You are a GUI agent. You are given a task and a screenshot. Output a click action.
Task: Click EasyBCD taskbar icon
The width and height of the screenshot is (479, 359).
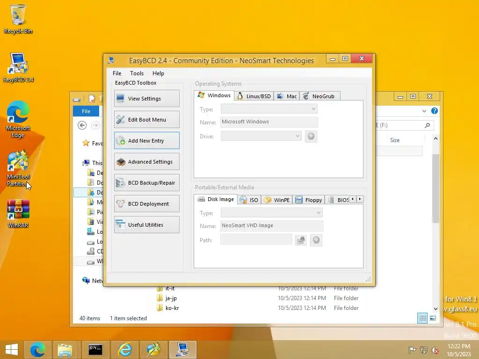183,350
